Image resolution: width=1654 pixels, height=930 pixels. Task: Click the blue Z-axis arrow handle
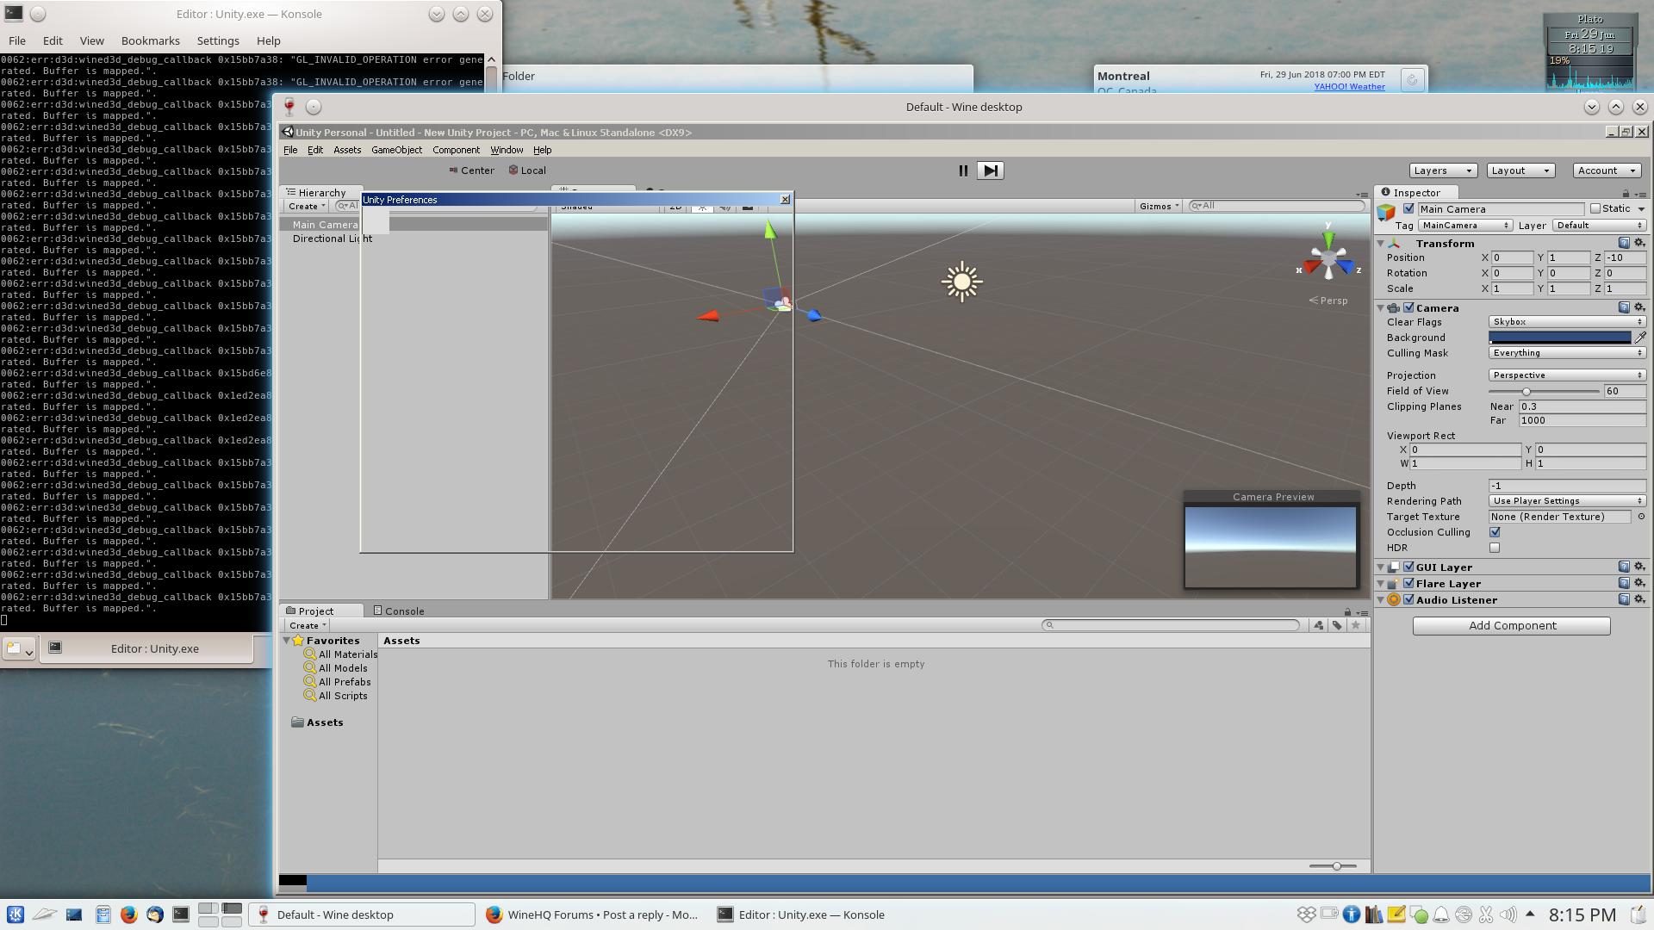coord(814,316)
